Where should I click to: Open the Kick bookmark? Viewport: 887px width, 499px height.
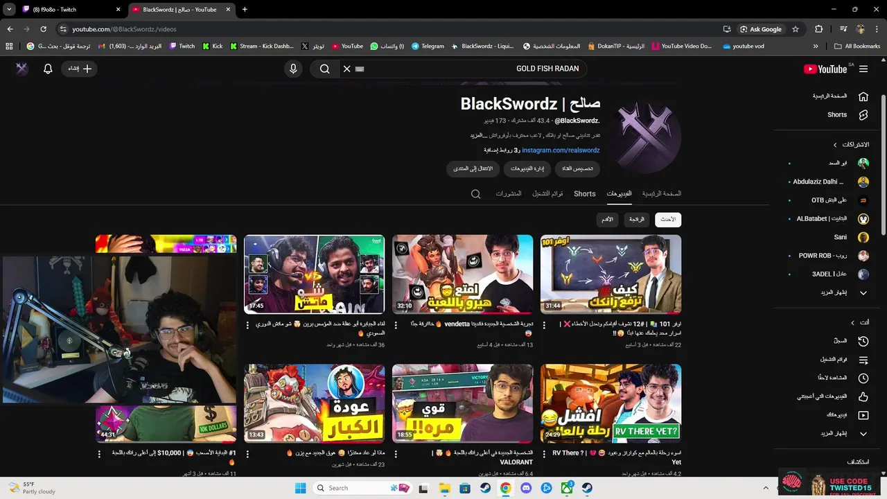[212, 46]
